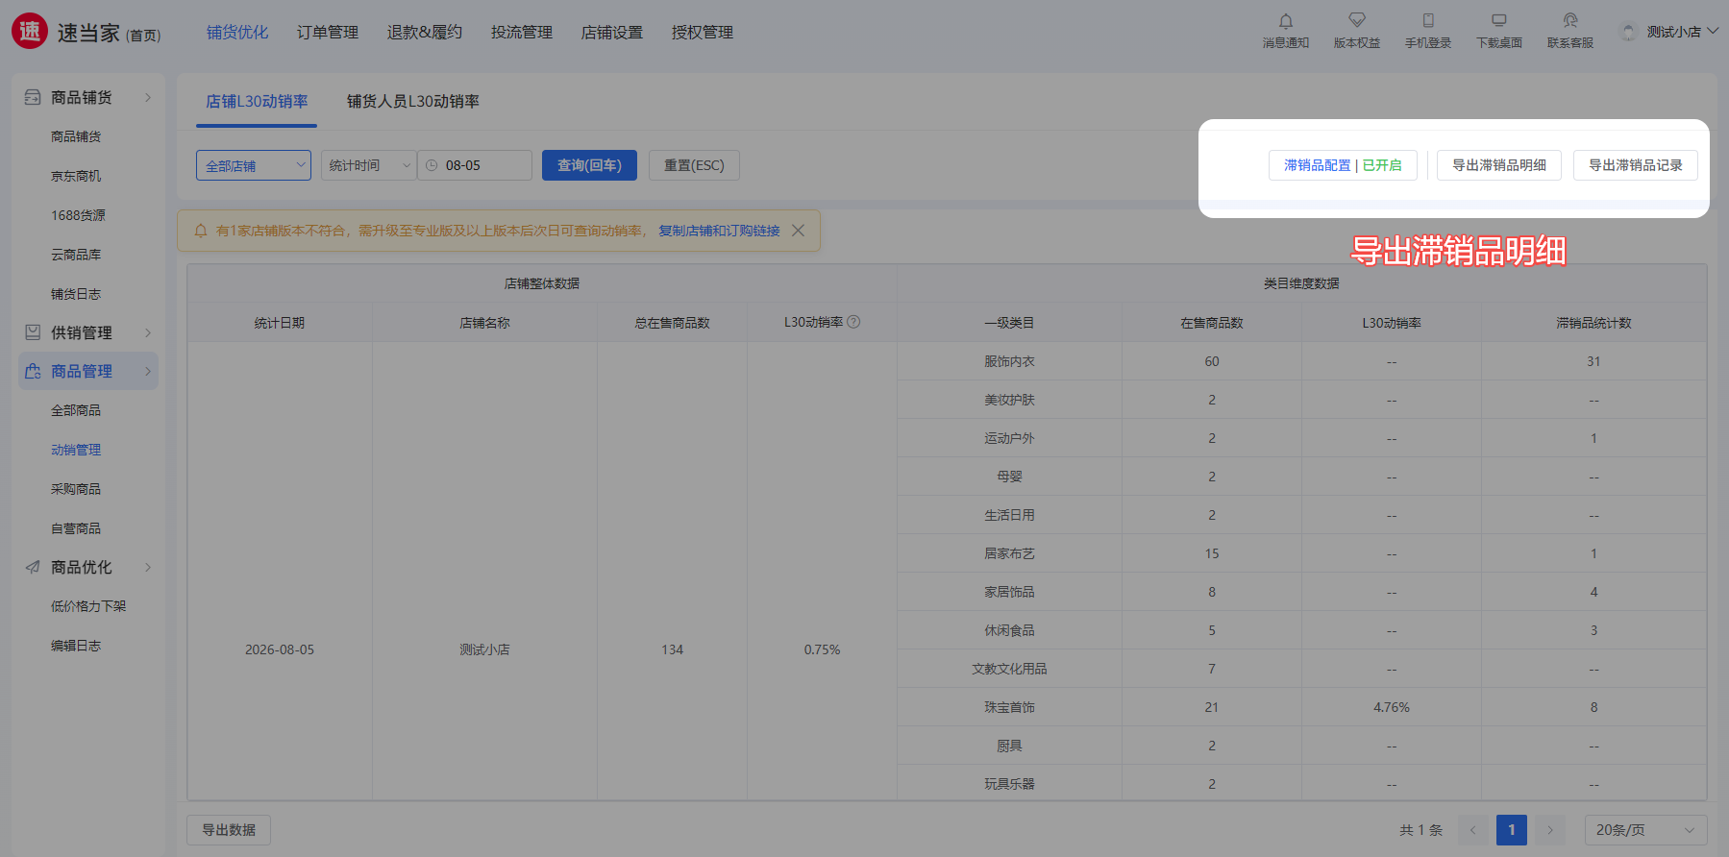Open 投流管理 top menu
Image resolution: width=1729 pixels, height=857 pixels.
[522, 32]
